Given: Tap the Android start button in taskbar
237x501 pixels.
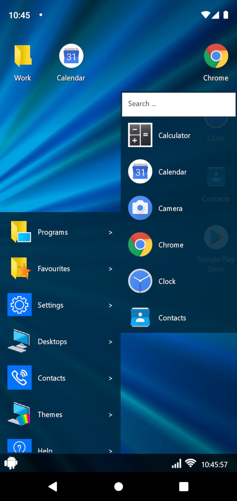Looking at the screenshot, I should click(11, 463).
